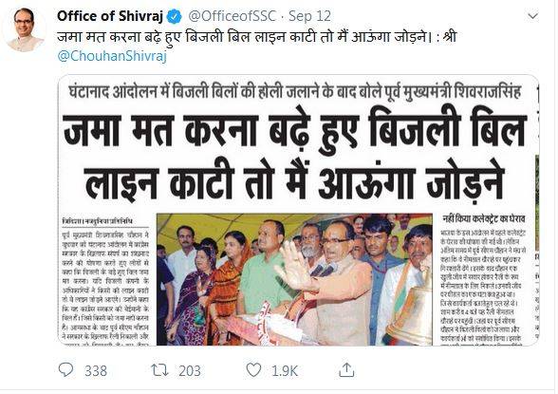View the 1.9K likes count
The width and height of the screenshot is (558, 394).
pos(285,371)
